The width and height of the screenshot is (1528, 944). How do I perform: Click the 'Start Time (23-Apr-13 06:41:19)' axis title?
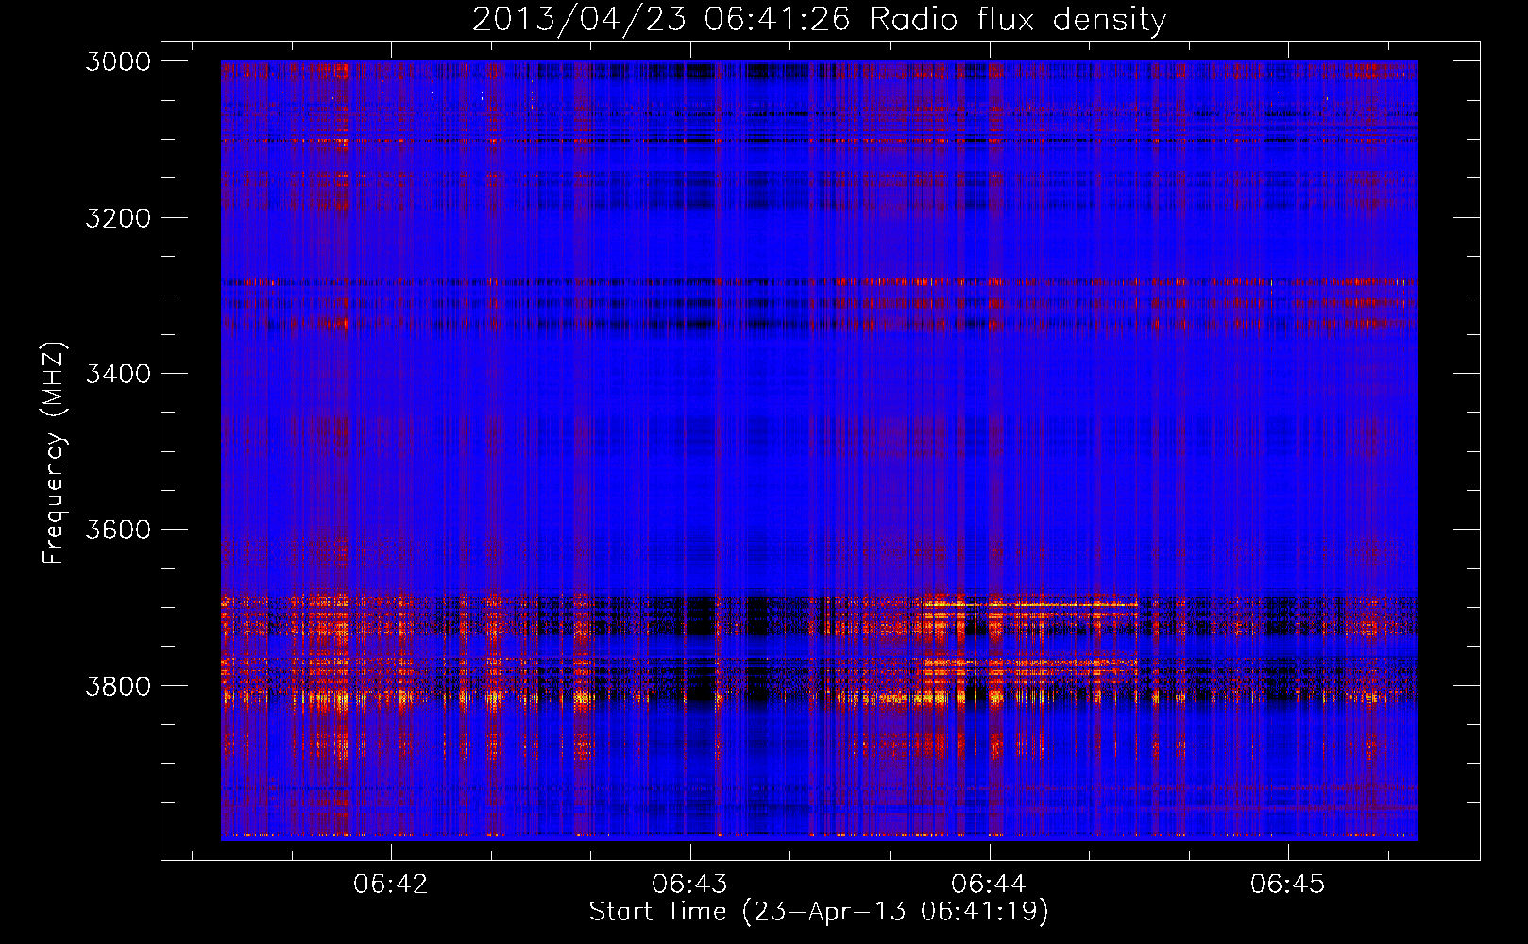coord(819,912)
